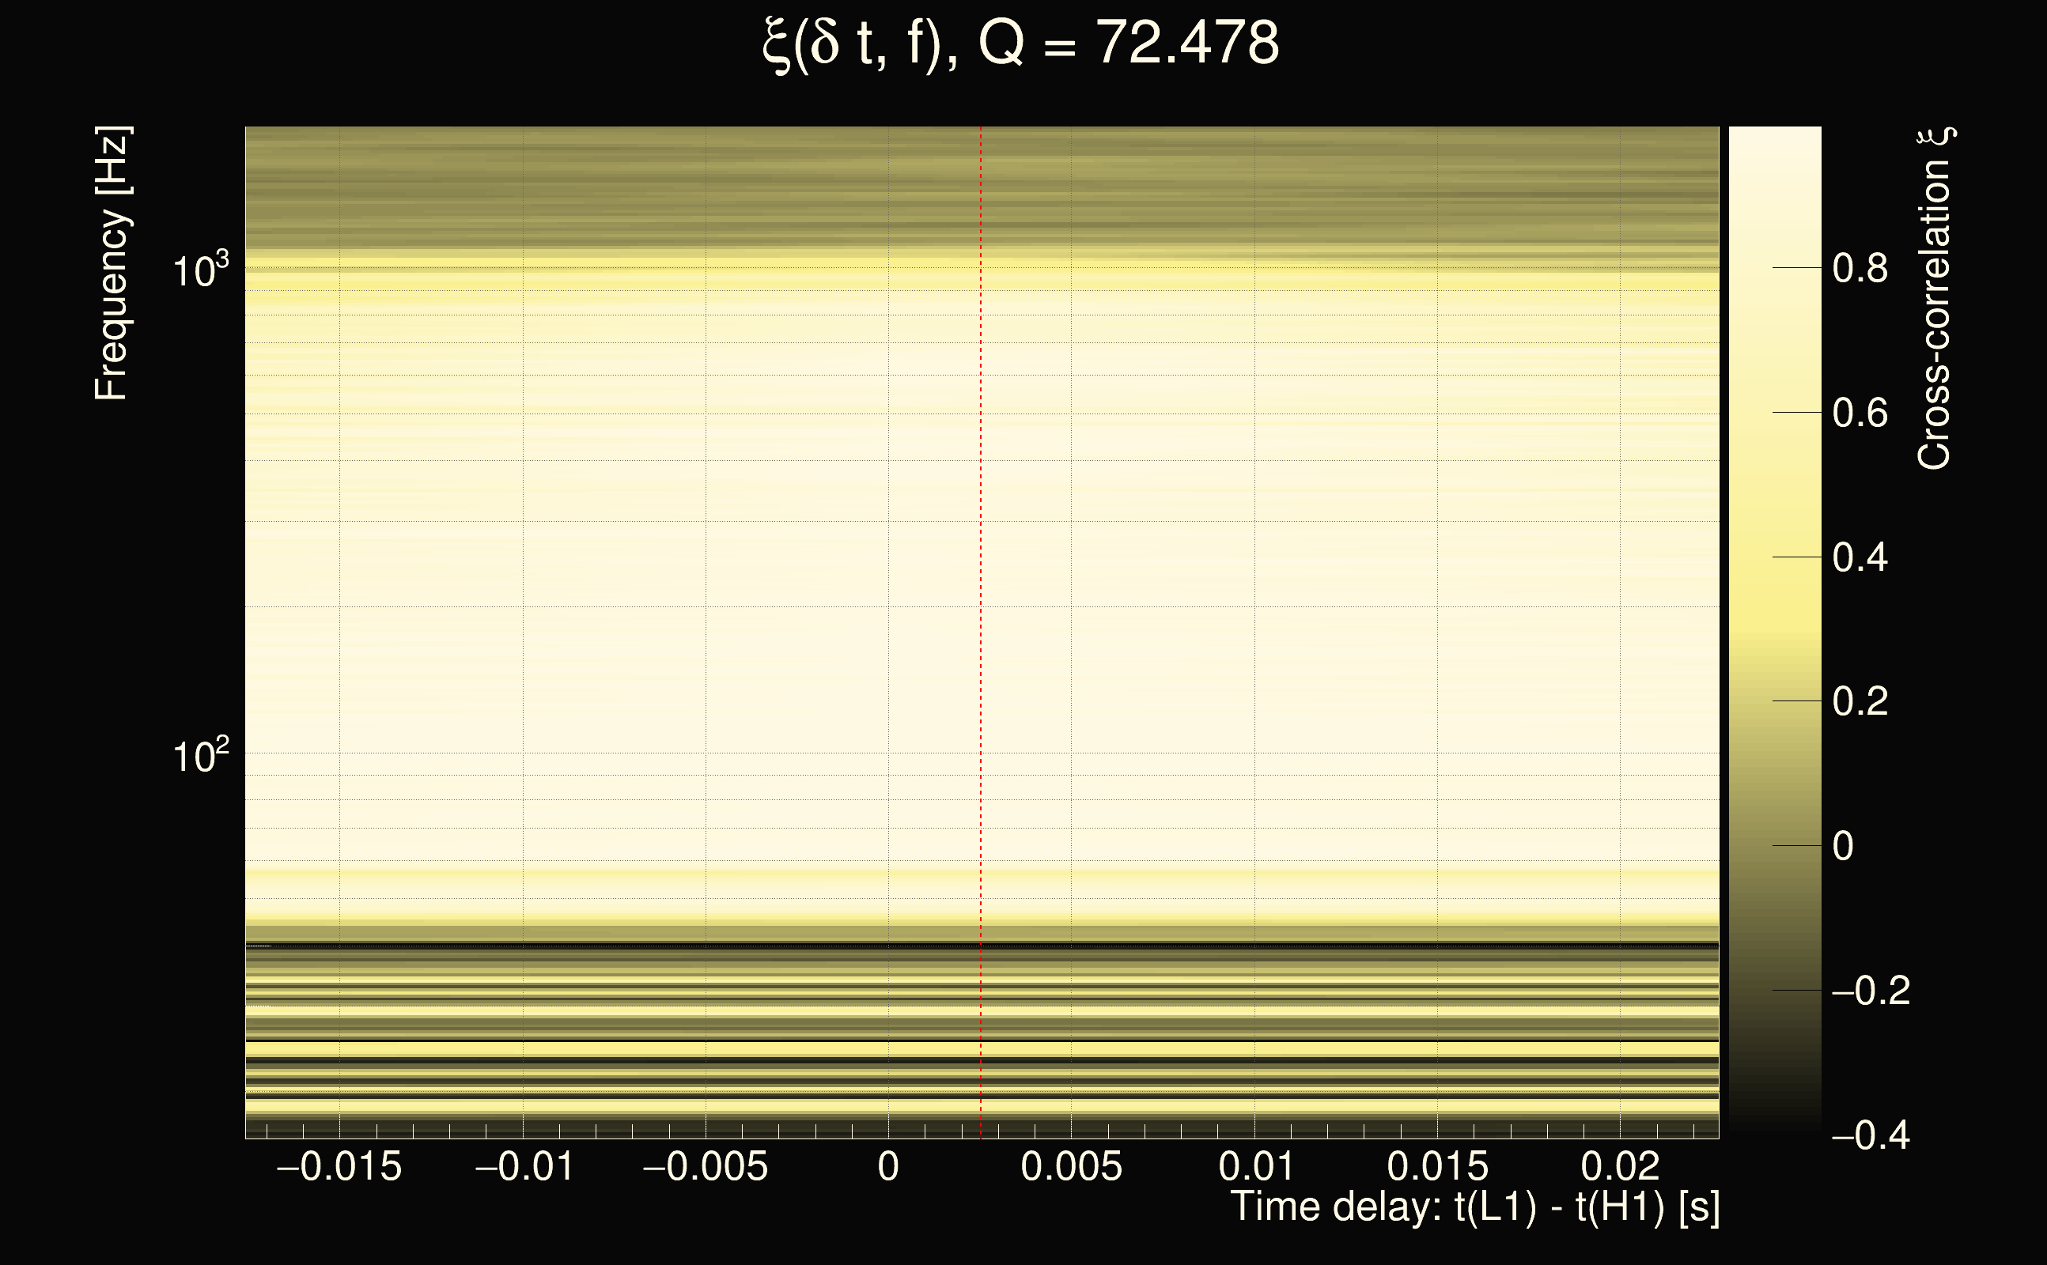The height and width of the screenshot is (1265, 2047).
Task: Click the 0.4 colorbar tick label
Action: [1860, 557]
